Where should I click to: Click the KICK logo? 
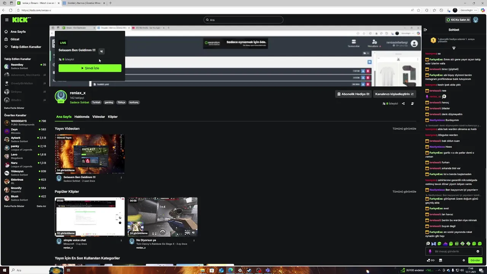click(21, 20)
